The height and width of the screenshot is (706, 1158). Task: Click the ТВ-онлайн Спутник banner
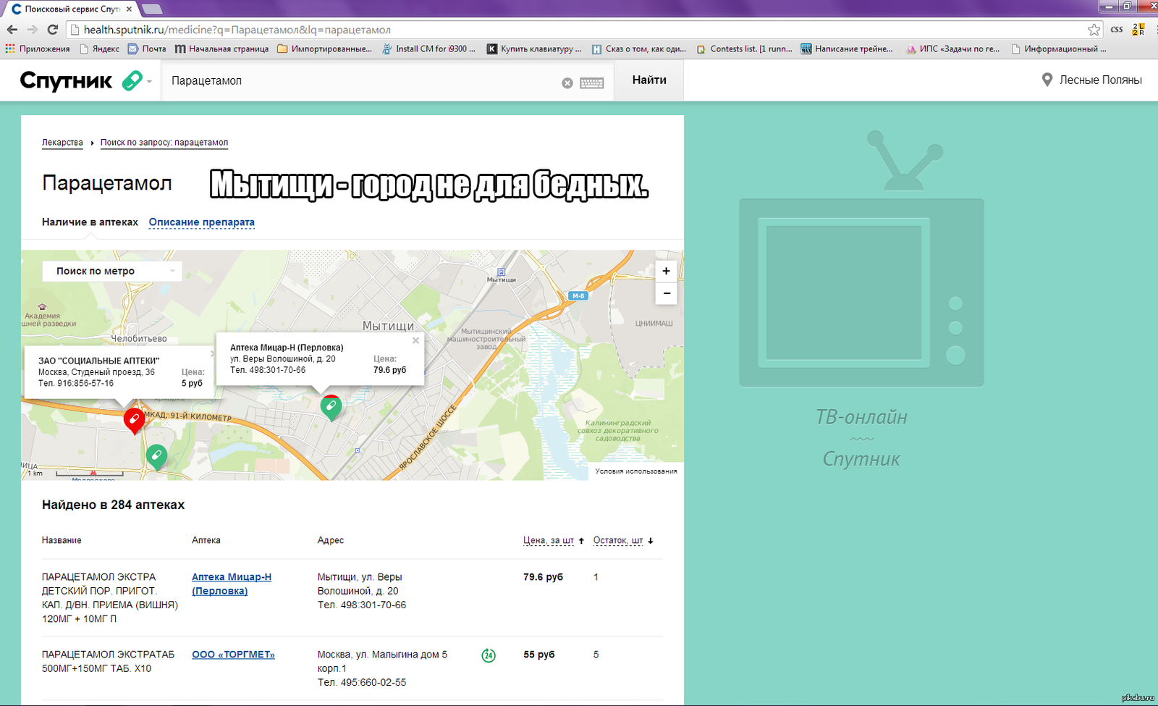tap(861, 298)
